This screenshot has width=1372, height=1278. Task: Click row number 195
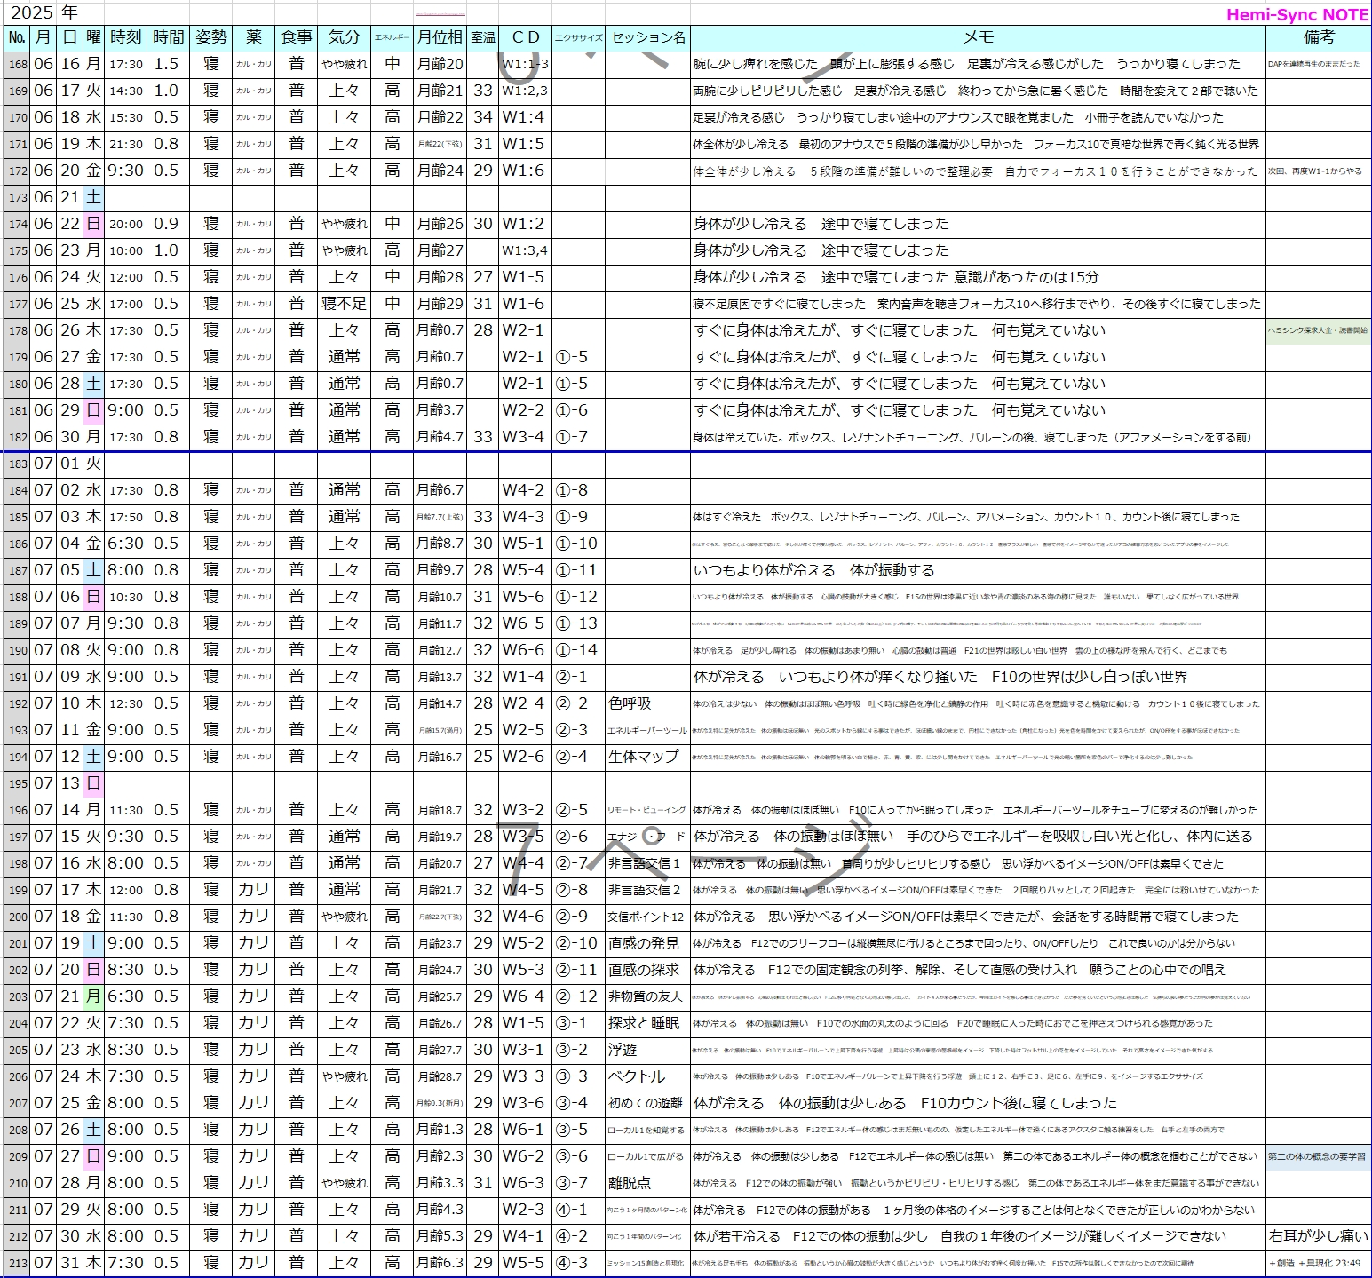[x=17, y=783]
